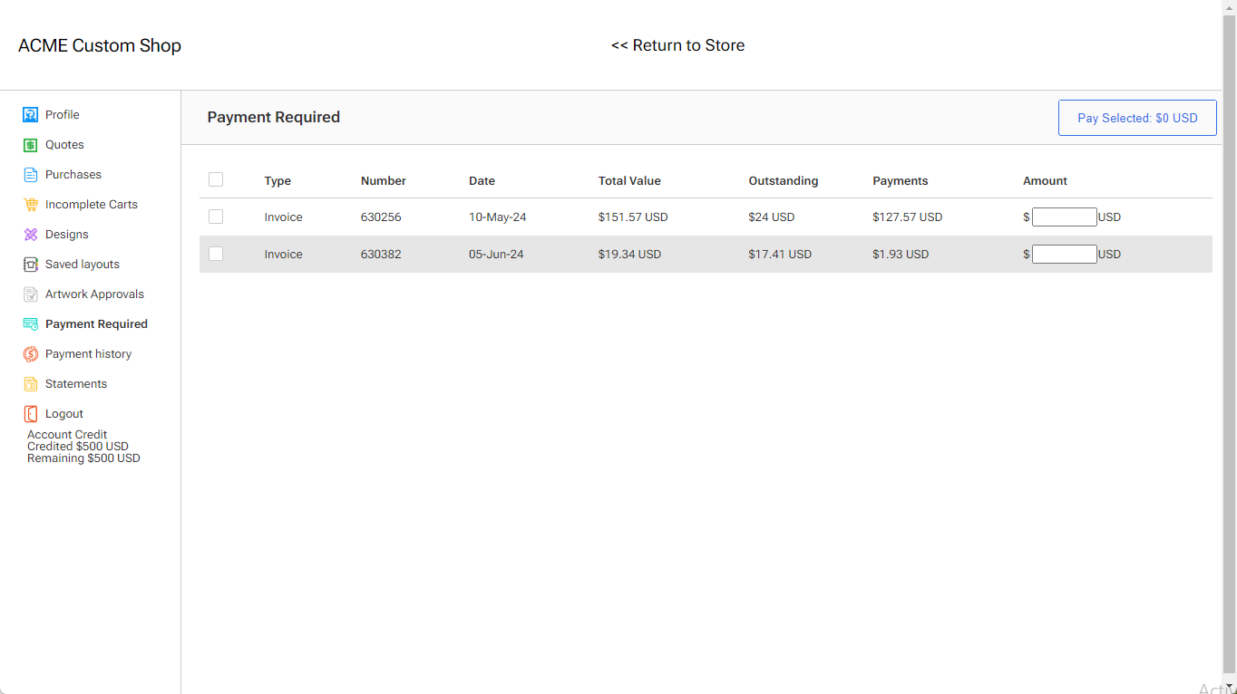Open Saved layouts page
The width and height of the screenshot is (1237, 694).
pos(83,265)
